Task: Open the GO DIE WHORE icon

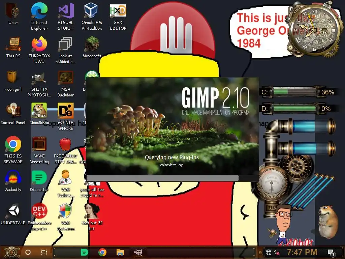Action: pyautogui.click(x=66, y=116)
